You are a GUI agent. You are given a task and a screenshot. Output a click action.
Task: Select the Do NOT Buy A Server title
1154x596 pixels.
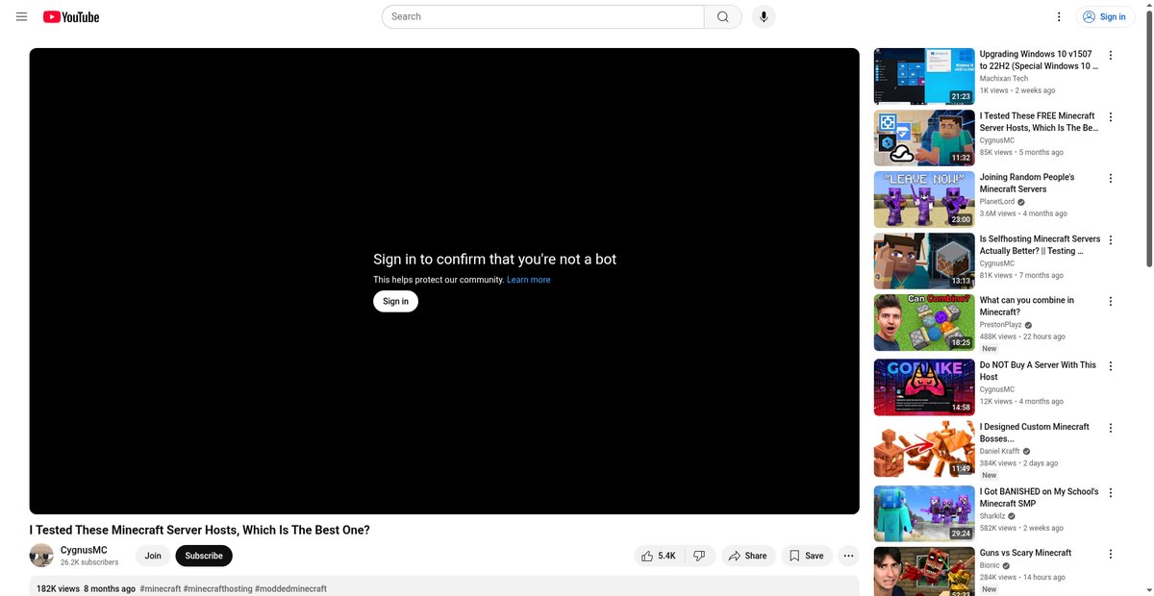pos(1038,371)
